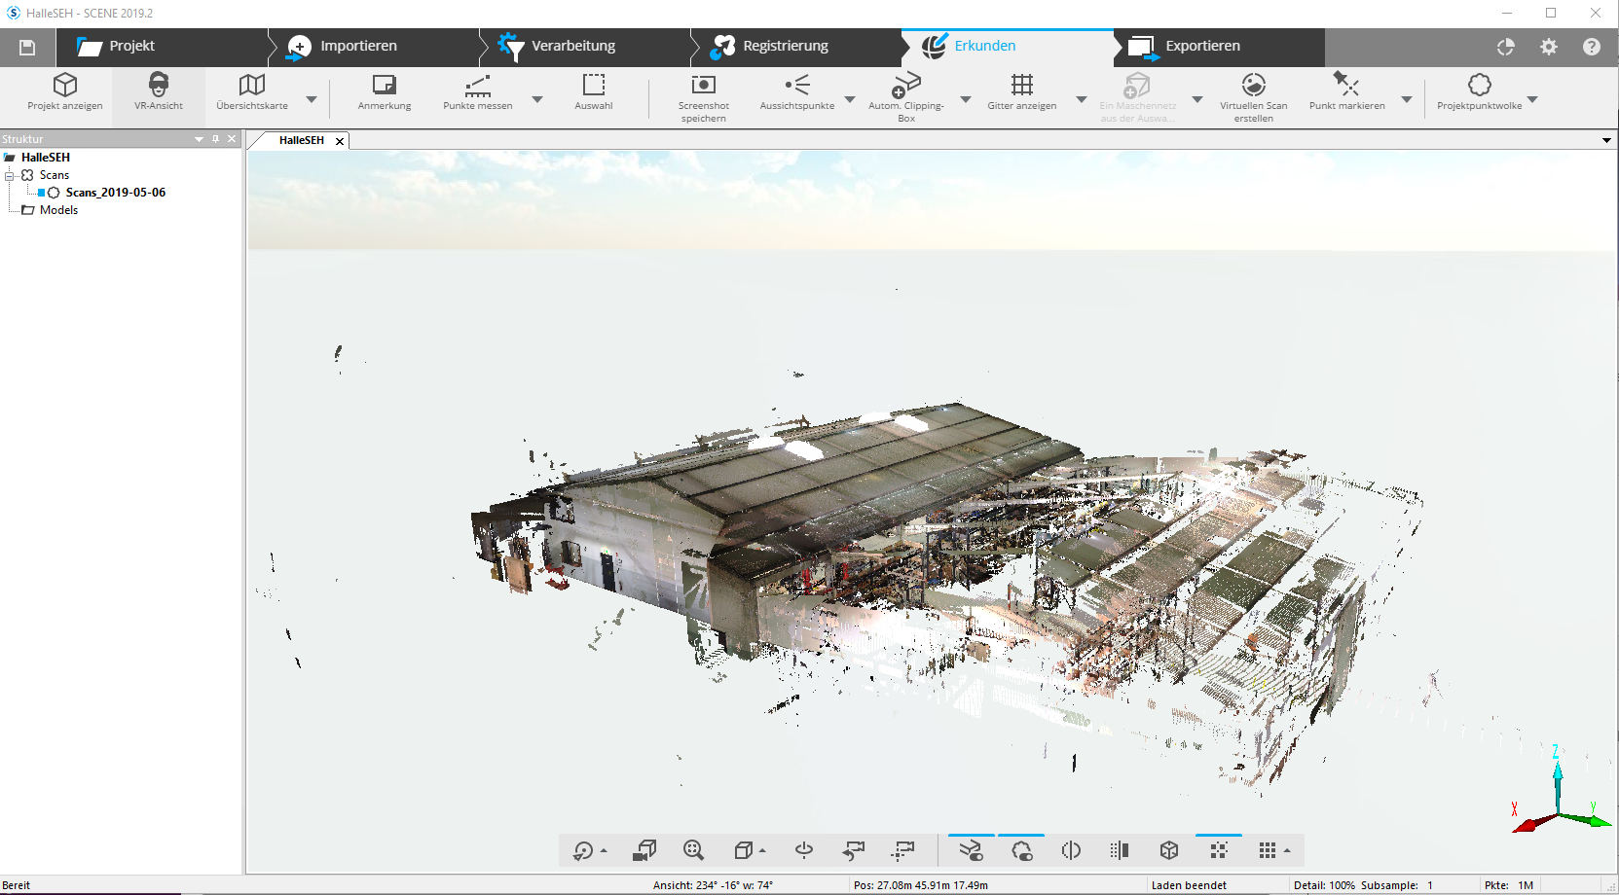
Task: Expand the Projektpunktwolke dropdown arrow
Action: pyautogui.click(x=1532, y=99)
